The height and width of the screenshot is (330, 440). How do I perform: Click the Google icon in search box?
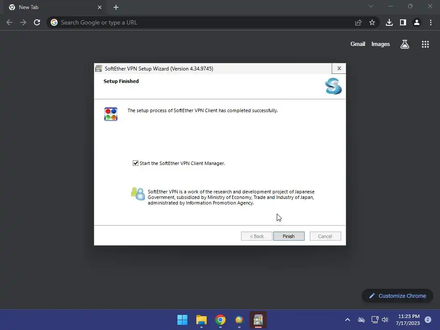tap(54, 22)
